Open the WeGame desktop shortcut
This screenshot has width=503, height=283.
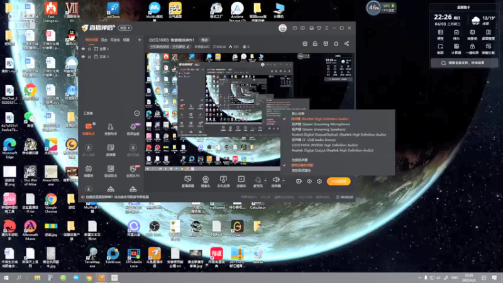237,228
